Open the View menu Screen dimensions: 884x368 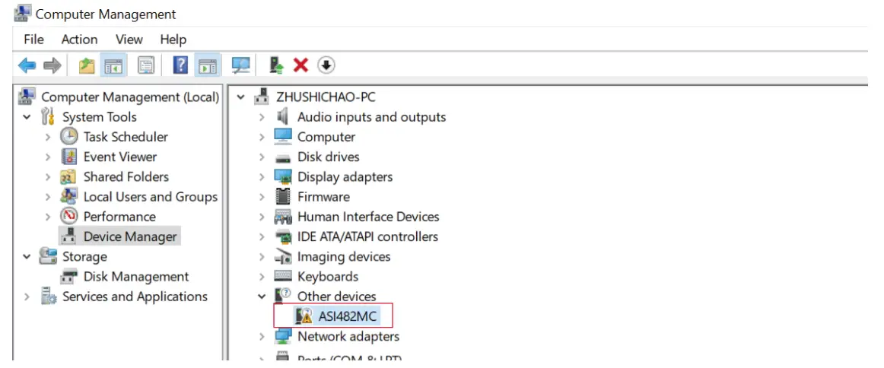pyautogui.click(x=129, y=40)
